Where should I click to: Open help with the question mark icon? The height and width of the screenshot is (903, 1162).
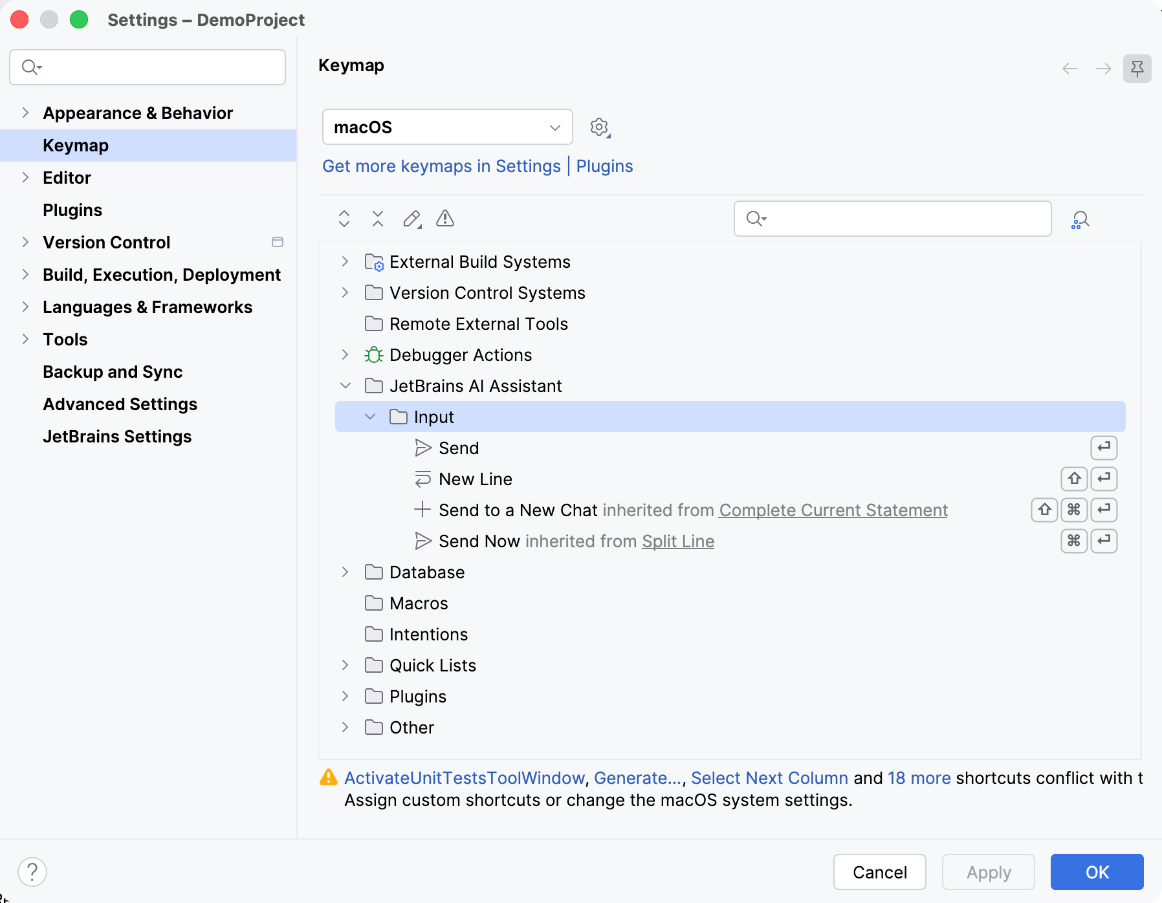click(x=32, y=872)
